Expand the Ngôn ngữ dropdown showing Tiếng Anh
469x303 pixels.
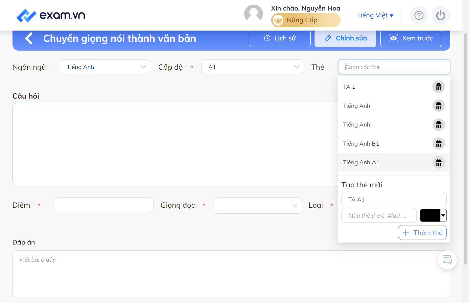[x=106, y=67]
